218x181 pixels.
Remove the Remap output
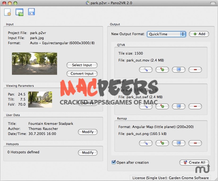point(195,143)
